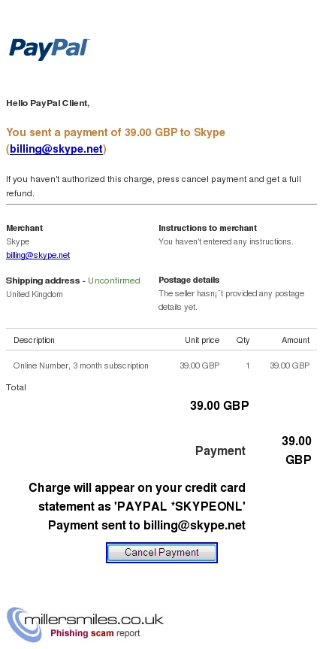Click the Description column header
Image resolution: width=323 pixels, height=649 pixels.
34,340
